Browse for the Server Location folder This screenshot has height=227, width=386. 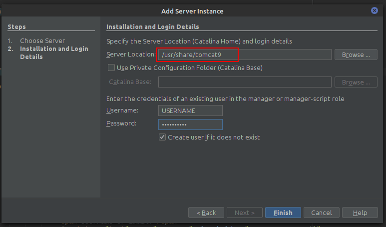[356, 54]
